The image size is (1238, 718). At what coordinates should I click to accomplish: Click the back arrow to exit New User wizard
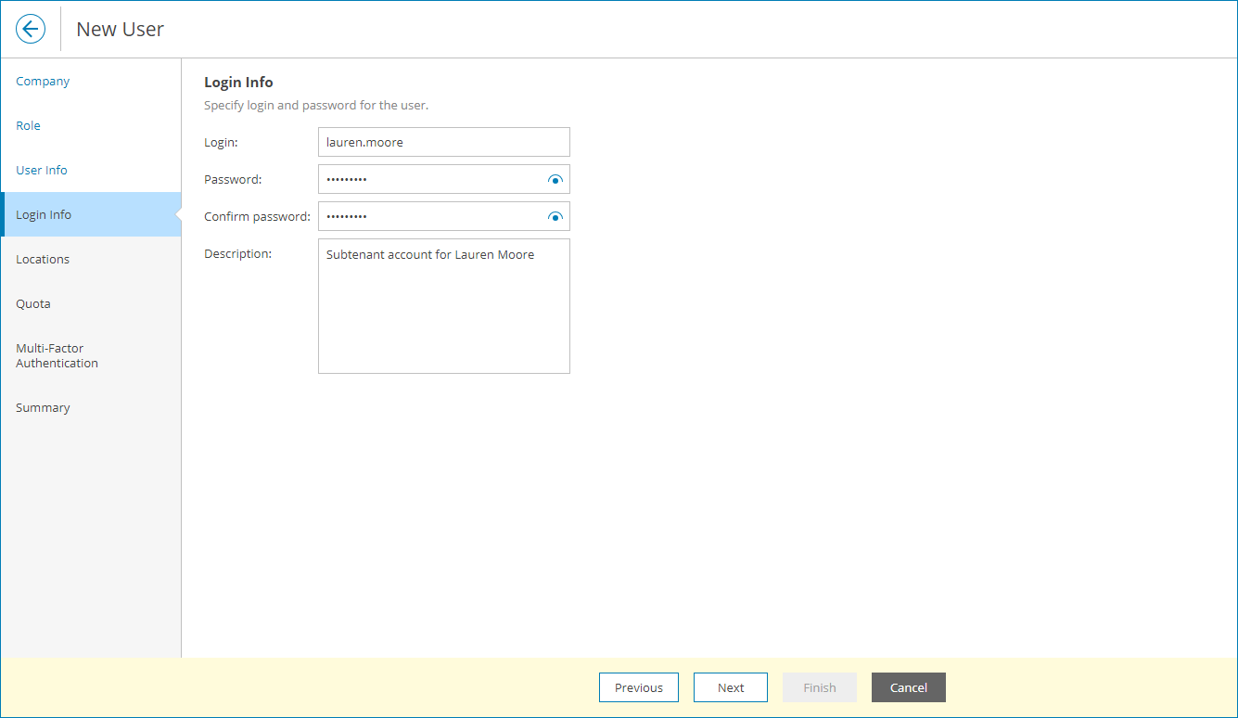point(30,29)
